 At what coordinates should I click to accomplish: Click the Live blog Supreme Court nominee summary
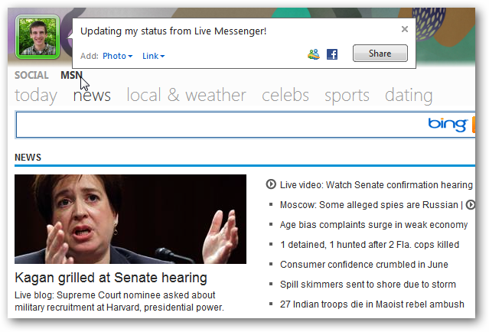pos(119,301)
